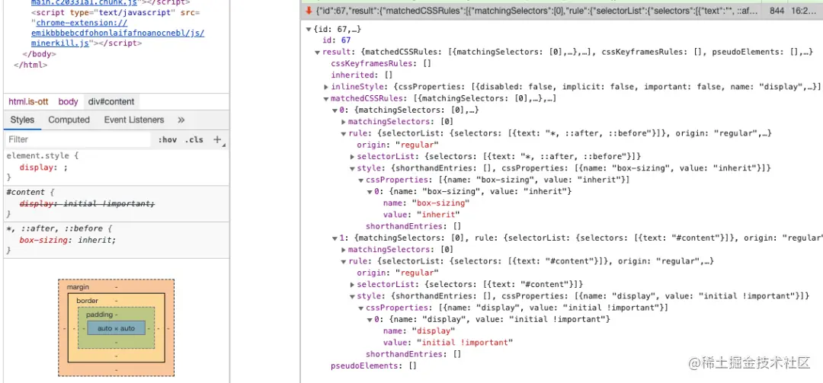Collapse cssProperties array with box-sizing inherit
Viewport: 823px width, 383px height.
pyautogui.click(x=361, y=180)
